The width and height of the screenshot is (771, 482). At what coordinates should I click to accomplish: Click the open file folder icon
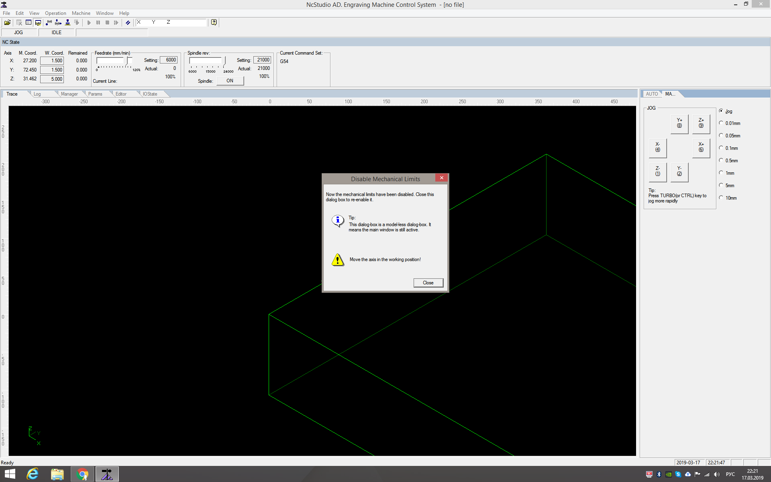(x=7, y=22)
